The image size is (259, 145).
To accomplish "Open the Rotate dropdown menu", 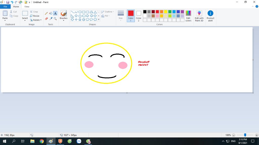I will tap(36, 20).
